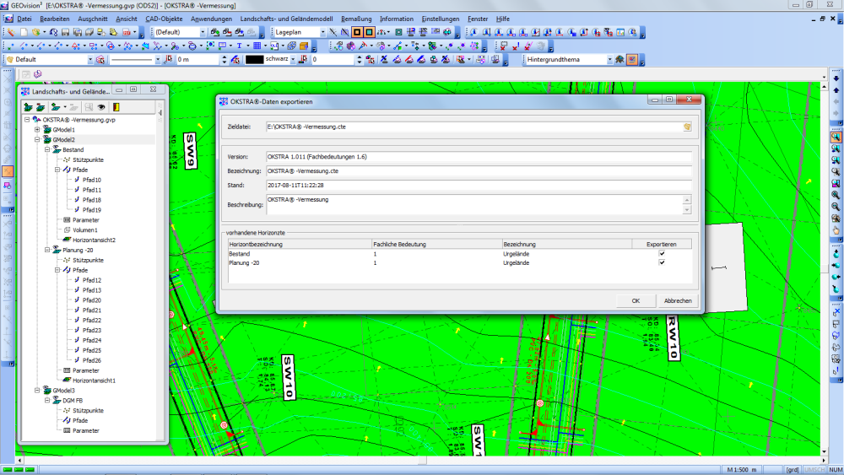The image size is (844, 475).
Task: Click the zoom window icon in right sidebar
Action: [836, 138]
